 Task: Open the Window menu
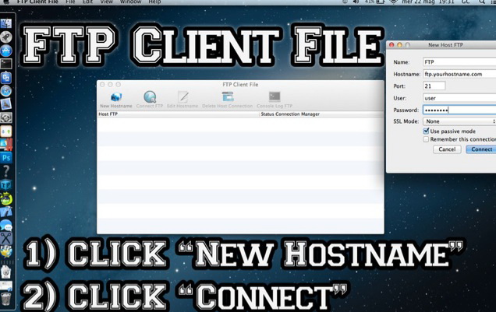[x=130, y=2]
